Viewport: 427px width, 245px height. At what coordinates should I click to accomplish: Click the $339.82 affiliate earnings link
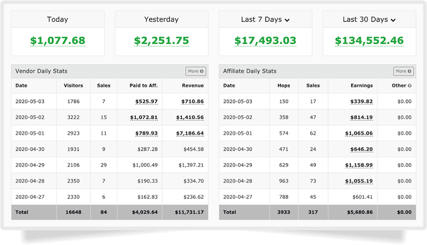coord(361,101)
